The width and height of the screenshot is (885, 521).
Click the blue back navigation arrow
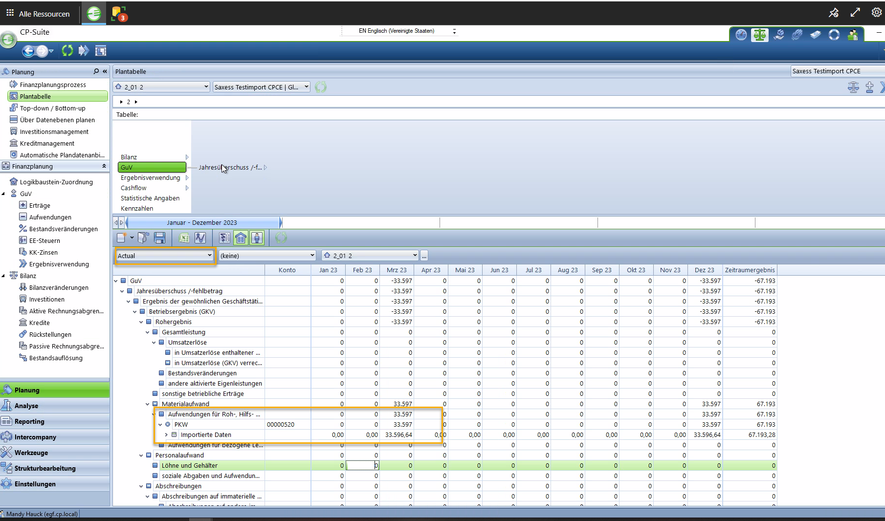(x=28, y=51)
